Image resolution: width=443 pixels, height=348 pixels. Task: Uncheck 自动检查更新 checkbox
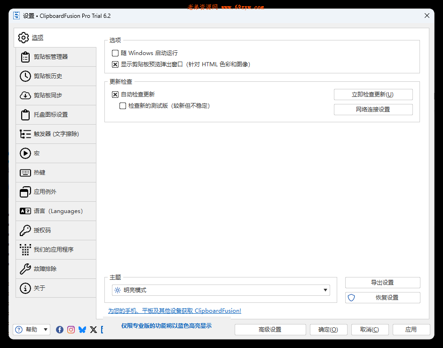pos(115,94)
